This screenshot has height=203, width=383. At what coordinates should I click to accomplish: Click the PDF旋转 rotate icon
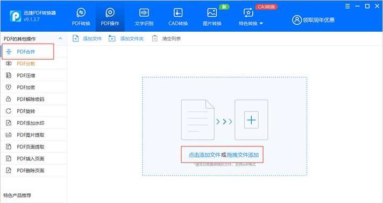9,111
